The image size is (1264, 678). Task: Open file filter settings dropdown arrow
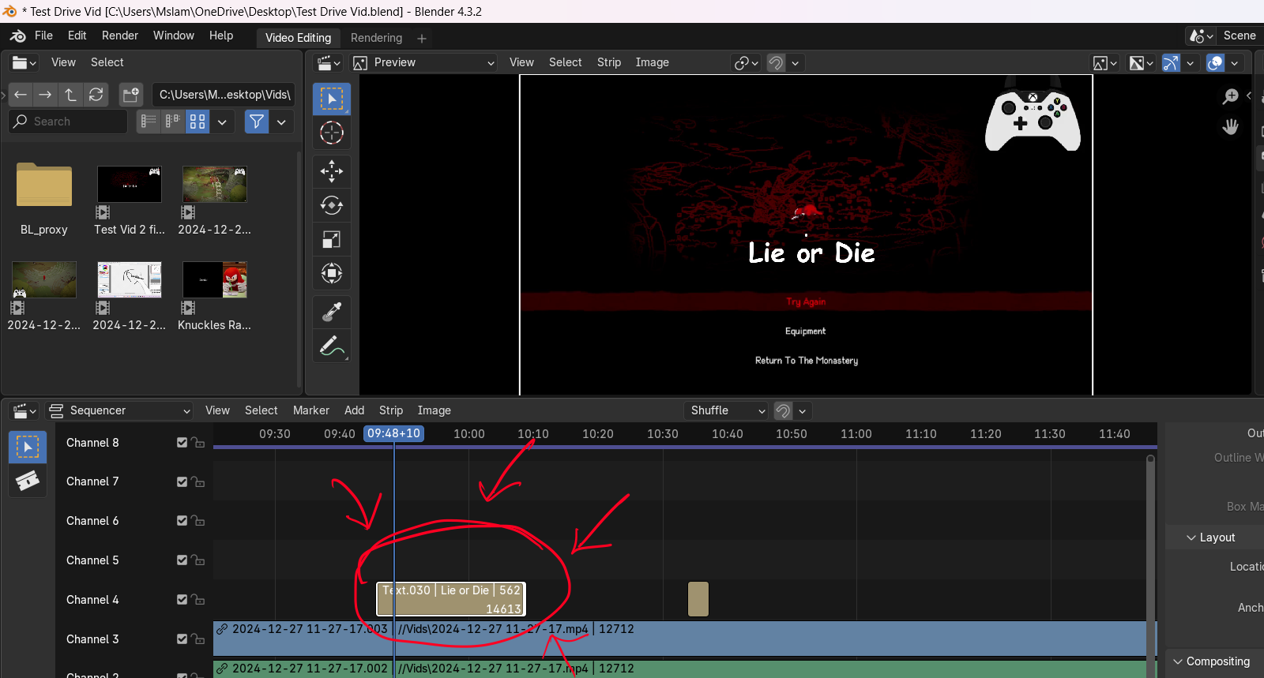click(281, 122)
